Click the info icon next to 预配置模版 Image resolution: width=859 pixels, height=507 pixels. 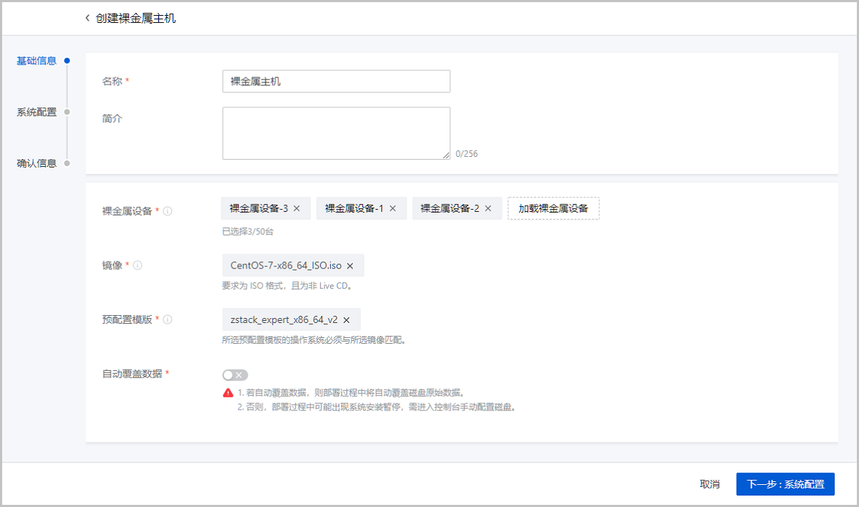pos(168,320)
